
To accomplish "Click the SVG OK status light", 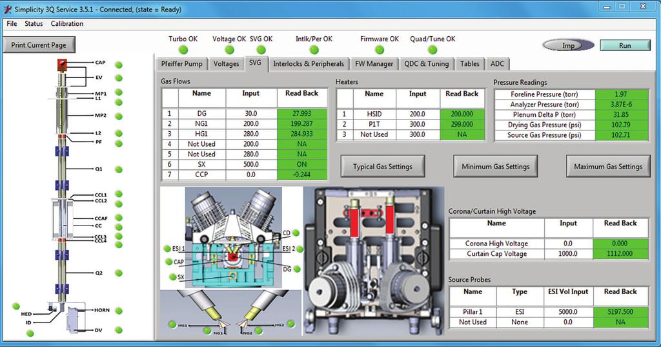I will coord(261,50).
